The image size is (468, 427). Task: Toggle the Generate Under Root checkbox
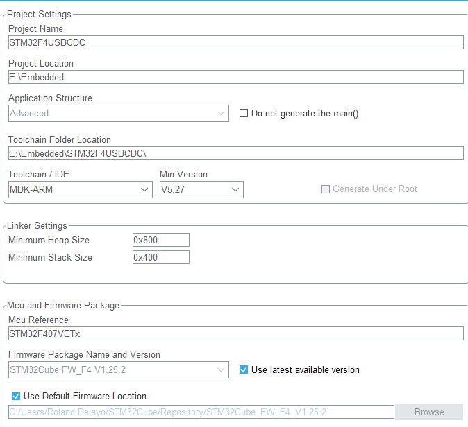point(326,189)
